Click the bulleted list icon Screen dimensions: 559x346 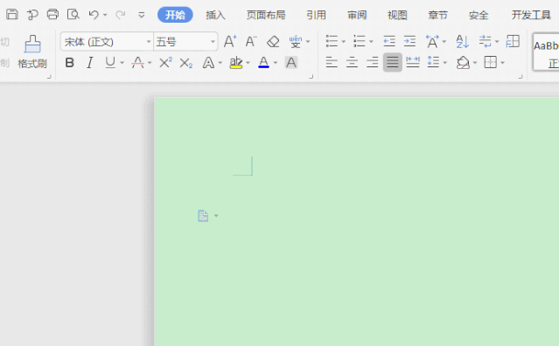[332, 41]
